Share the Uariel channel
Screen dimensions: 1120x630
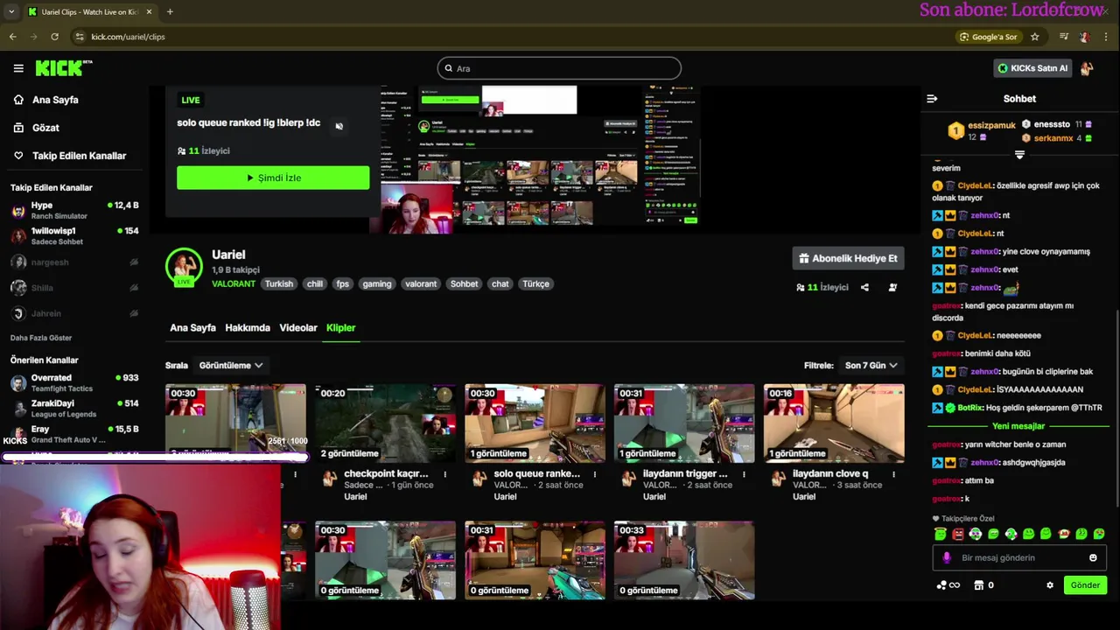pos(864,287)
